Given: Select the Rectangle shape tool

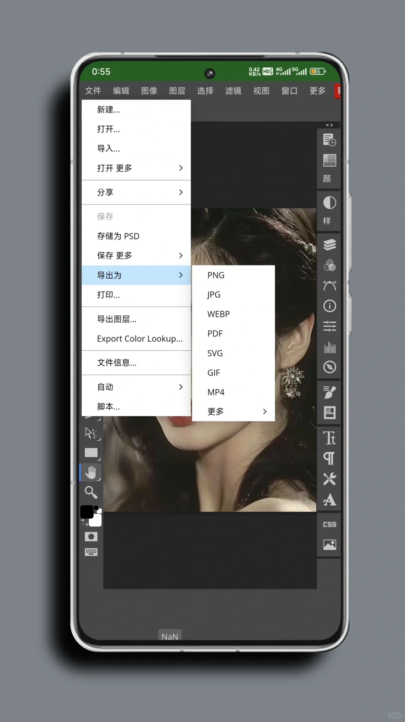Looking at the screenshot, I should click(91, 453).
